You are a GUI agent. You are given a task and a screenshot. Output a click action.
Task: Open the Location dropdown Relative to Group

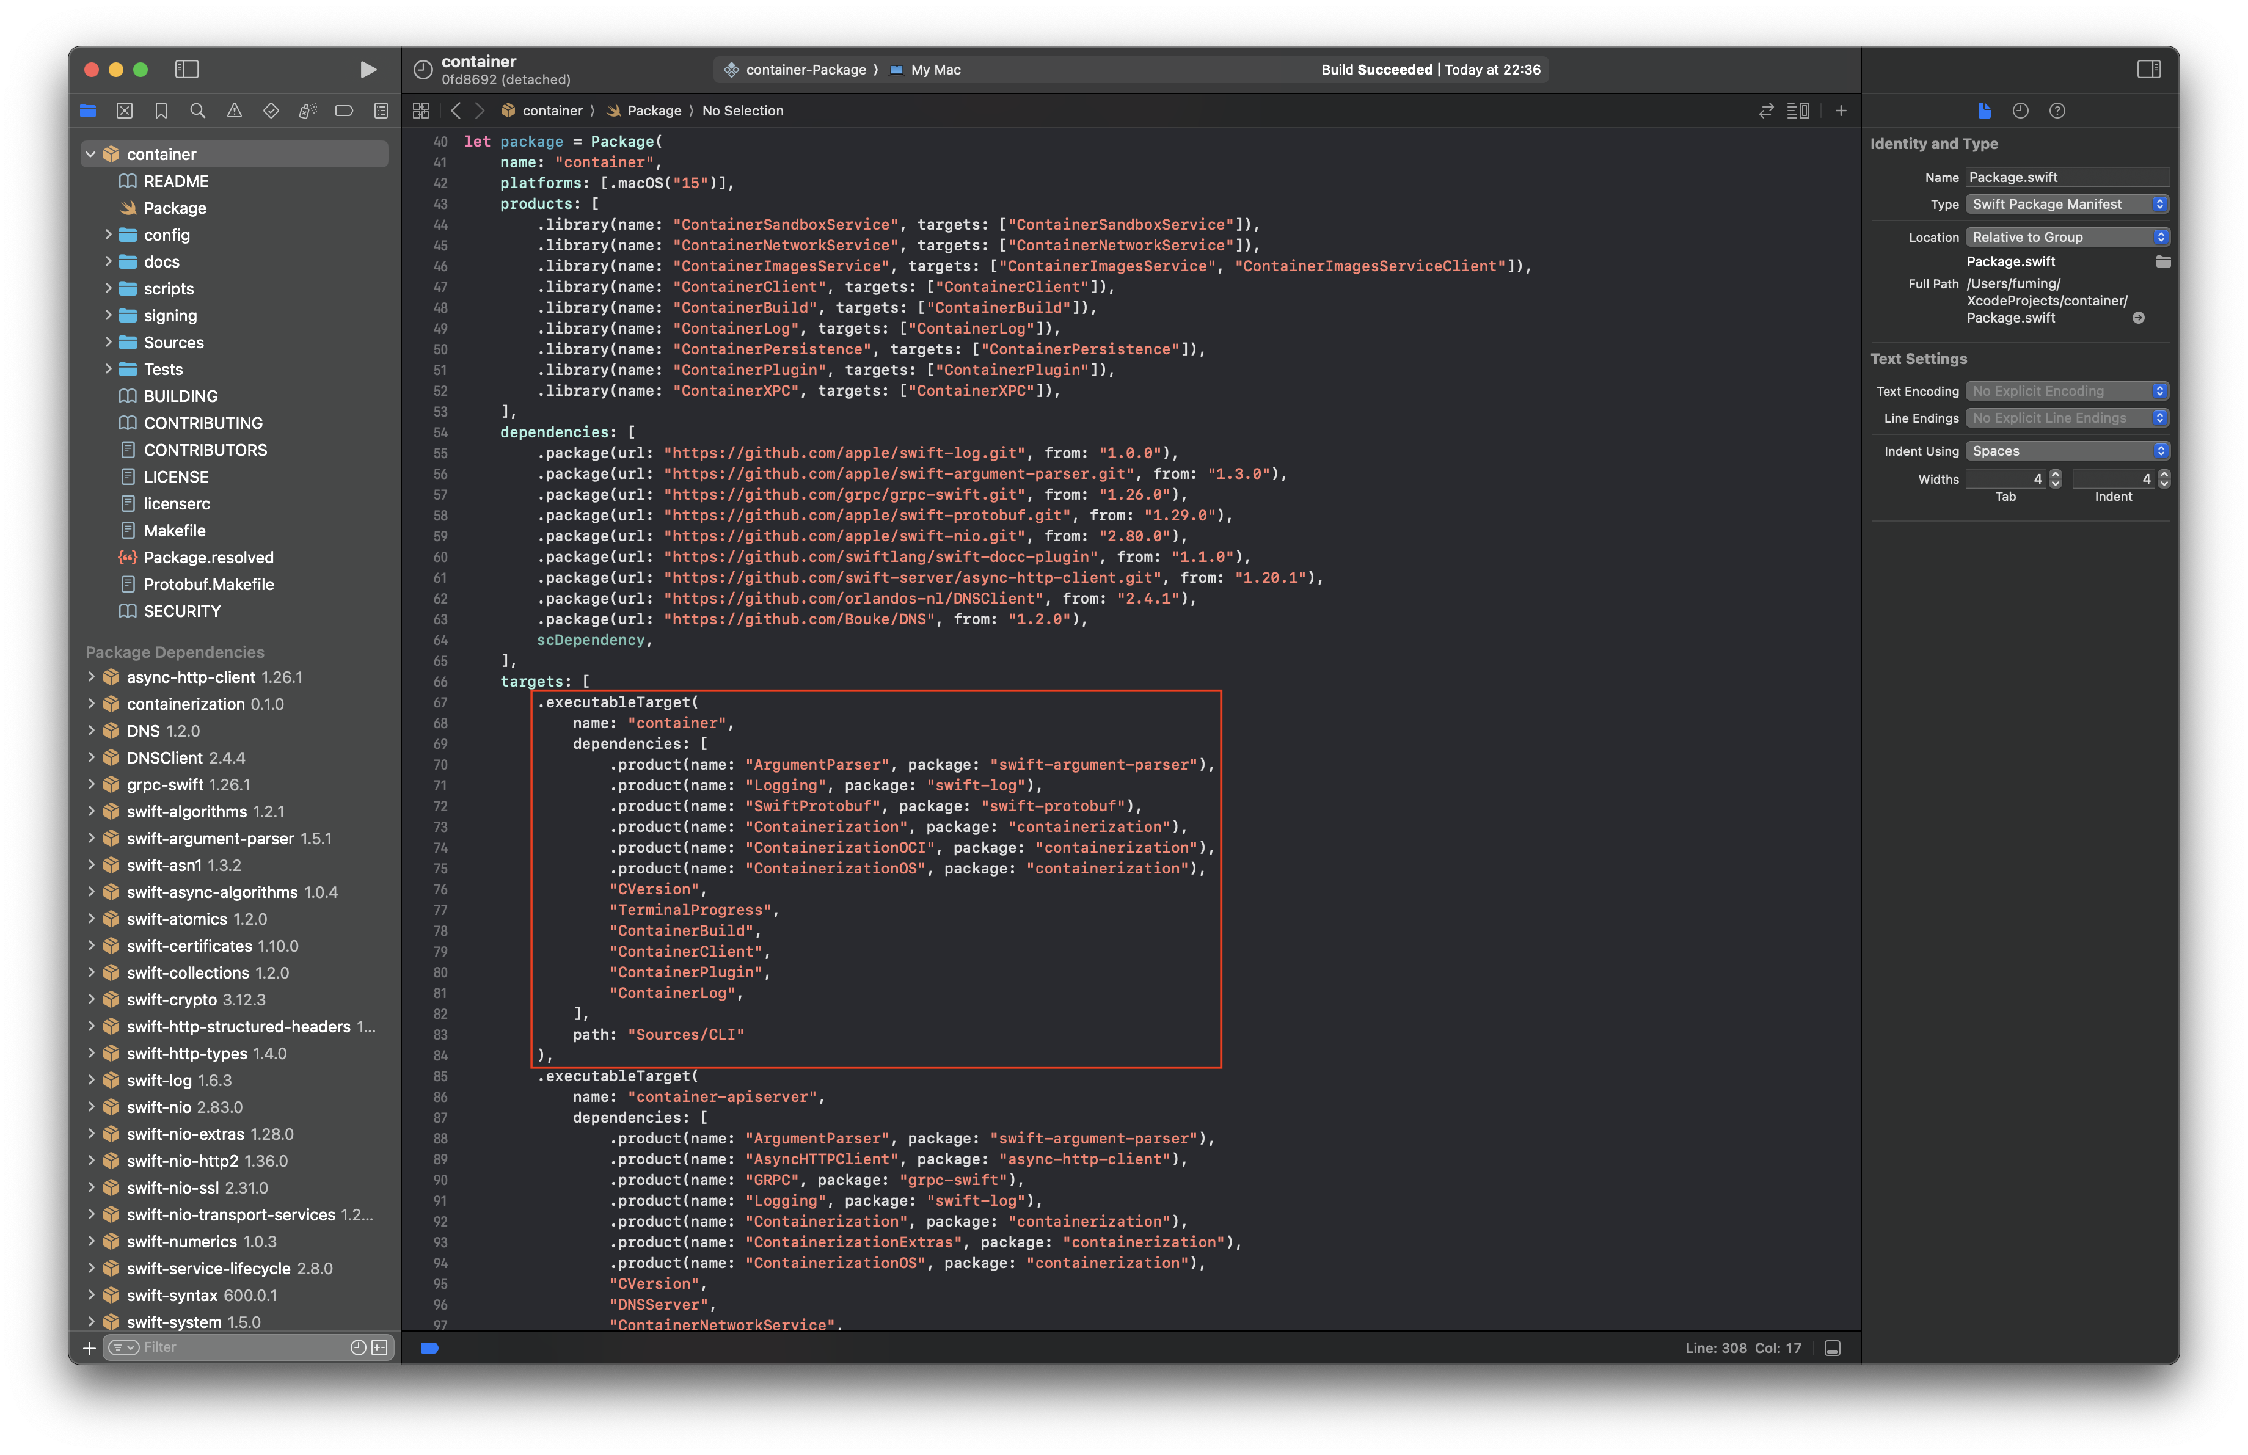pyautogui.click(x=2068, y=237)
